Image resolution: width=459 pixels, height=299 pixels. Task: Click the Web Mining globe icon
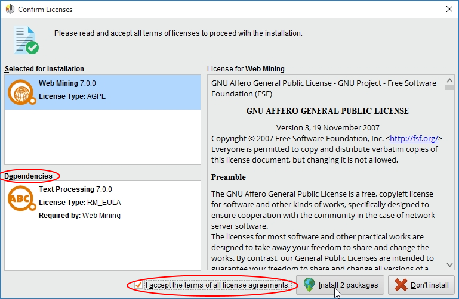pyautogui.click(x=21, y=92)
